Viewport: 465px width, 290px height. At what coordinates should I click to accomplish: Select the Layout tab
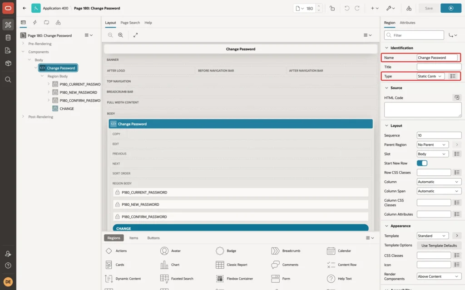pos(110,23)
